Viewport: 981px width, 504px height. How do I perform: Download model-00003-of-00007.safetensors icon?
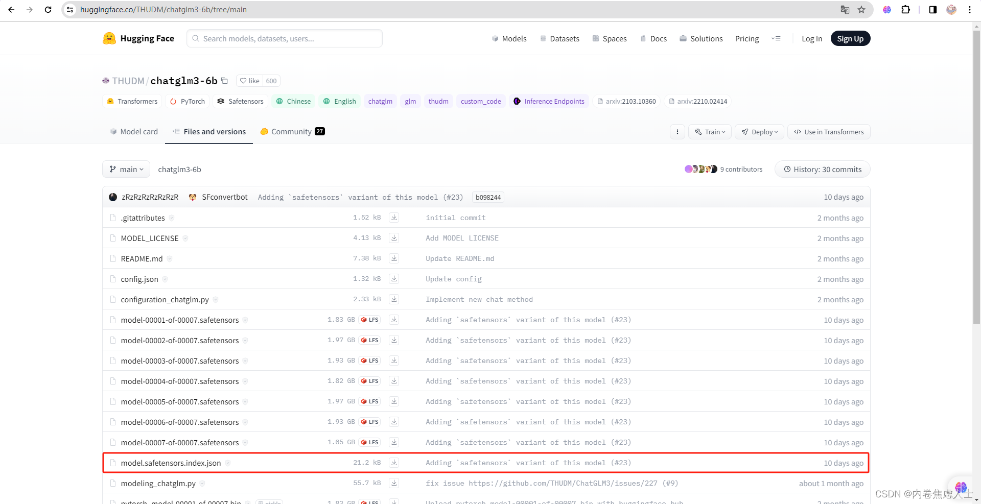click(x=394, y=361)
